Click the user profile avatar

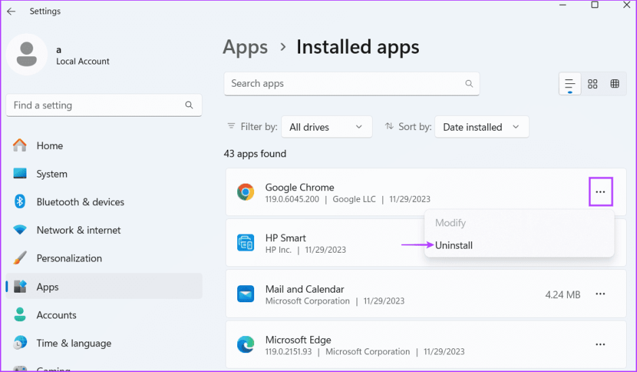[26, 54]
